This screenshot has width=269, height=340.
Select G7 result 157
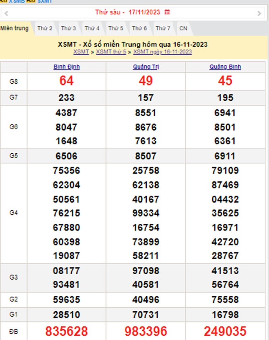click(x=146, y=98)
